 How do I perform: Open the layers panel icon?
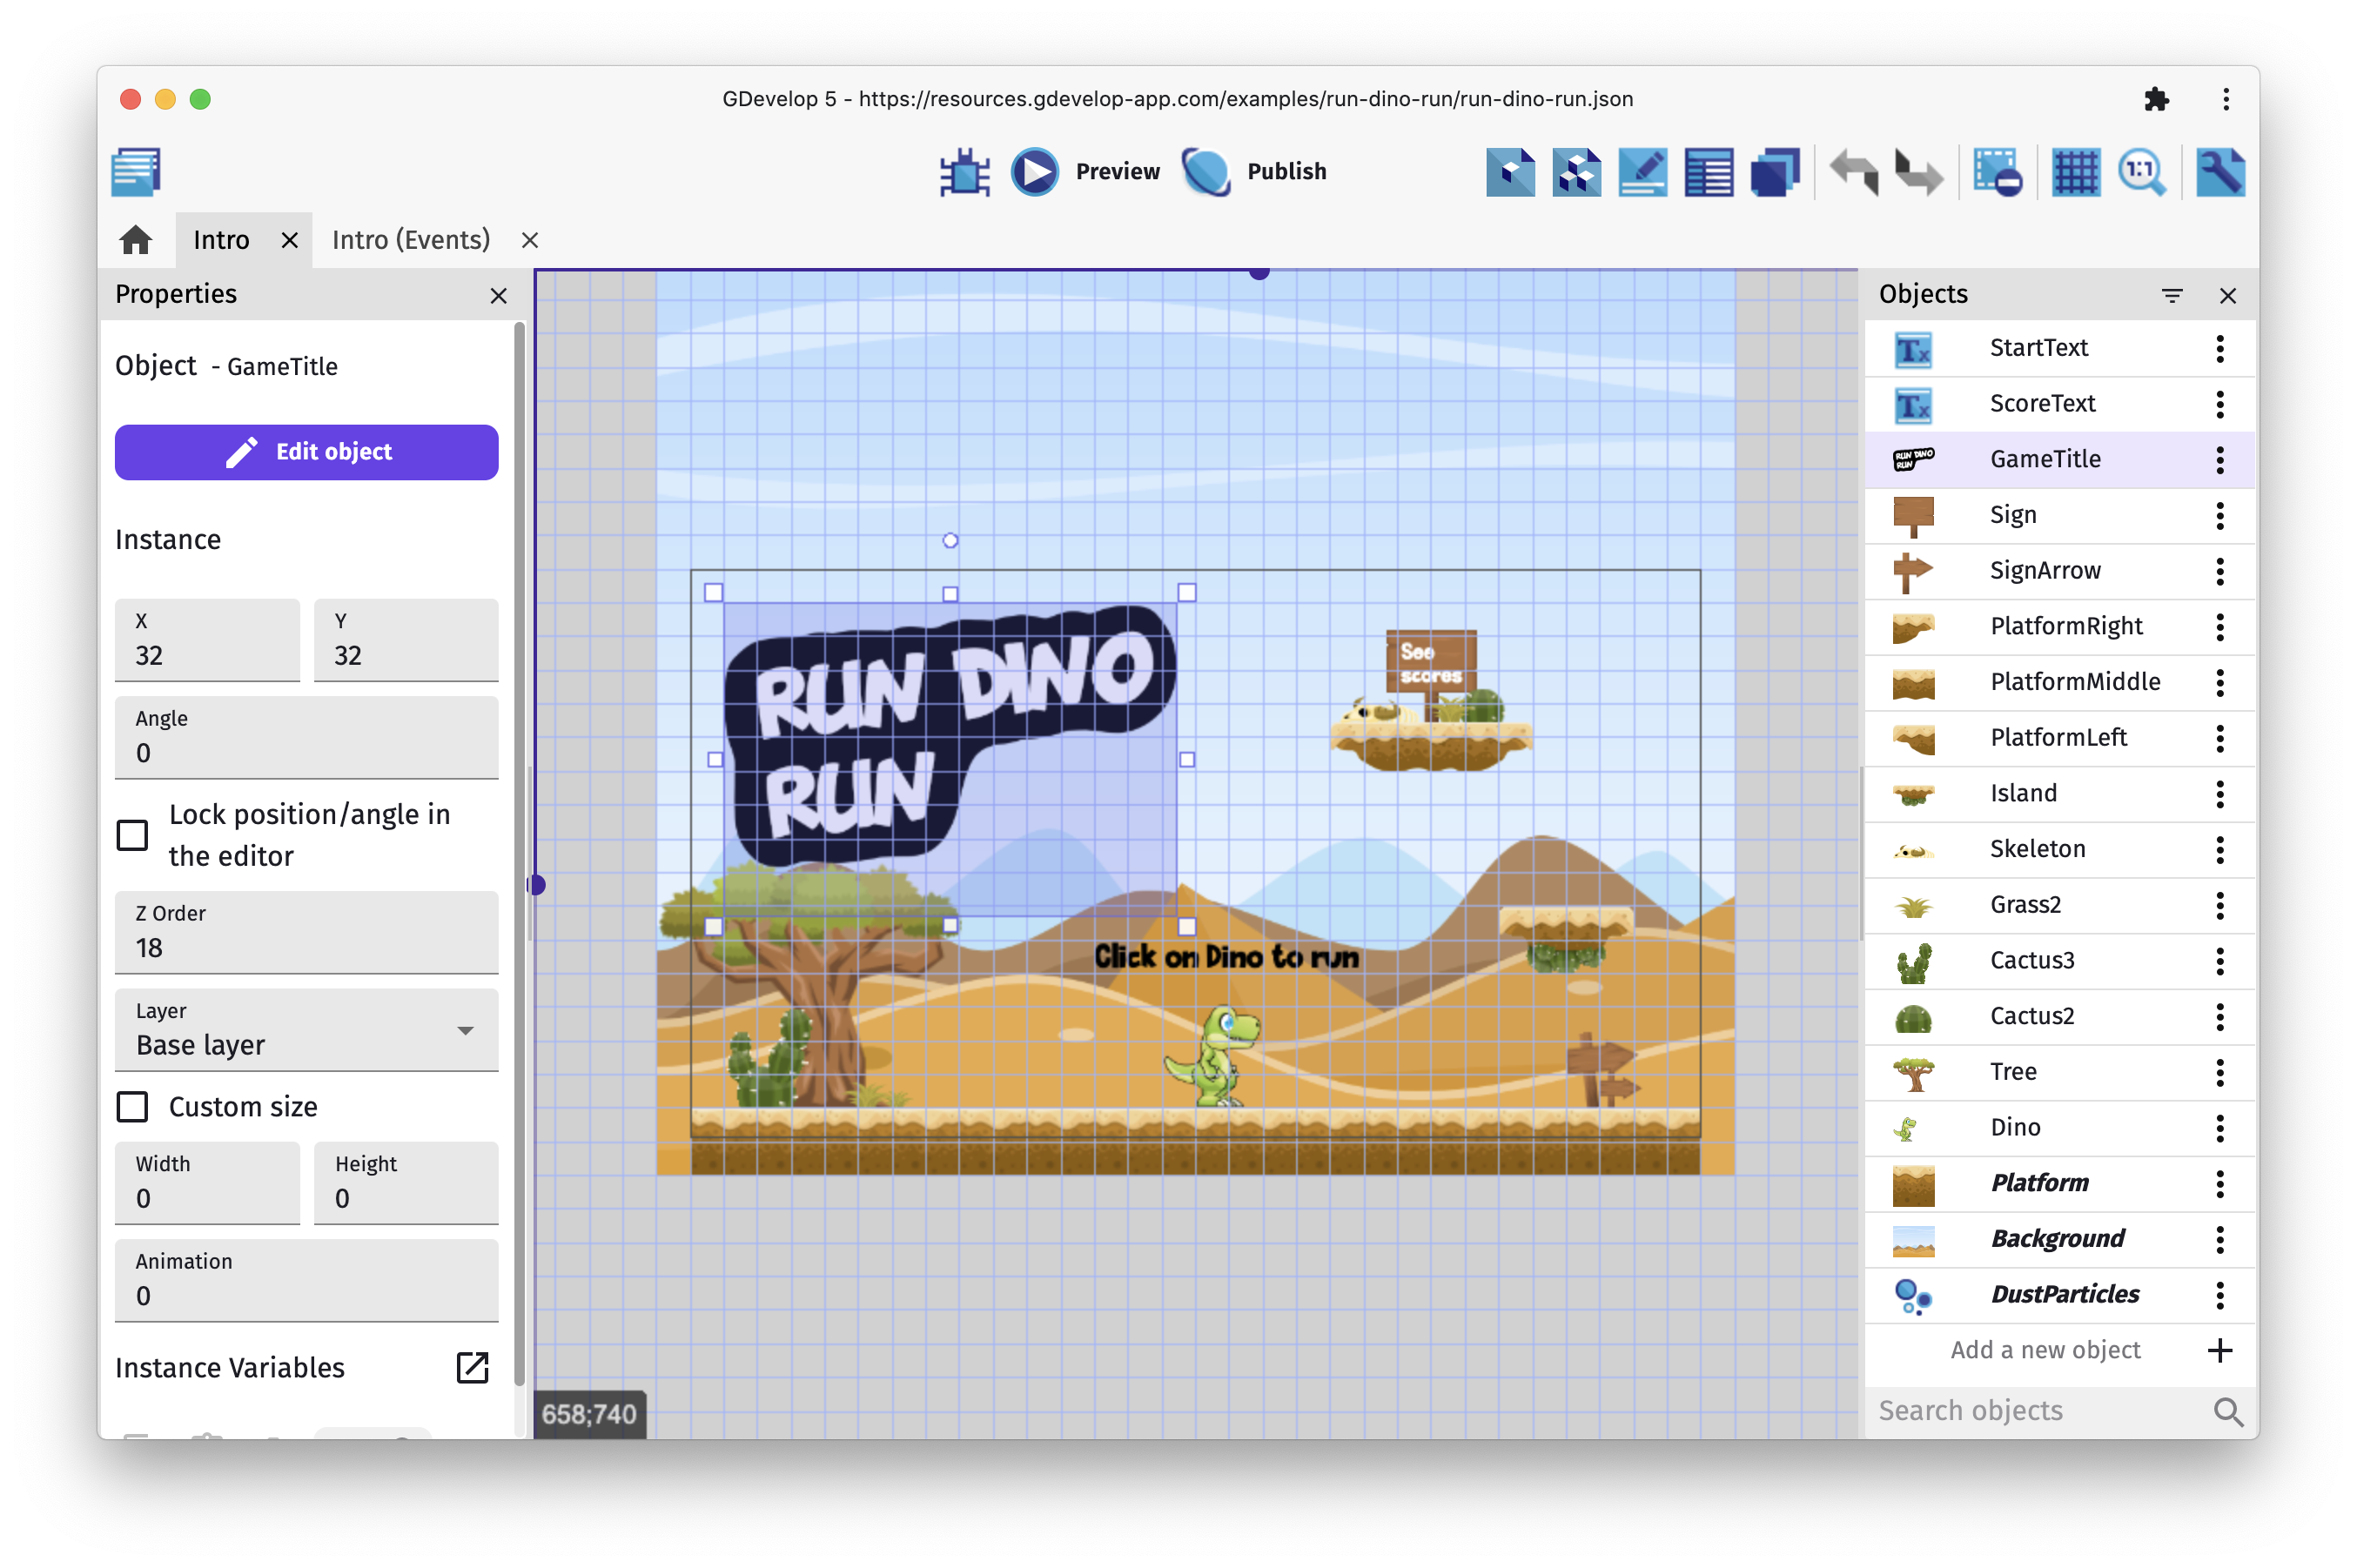point(1775,171)
